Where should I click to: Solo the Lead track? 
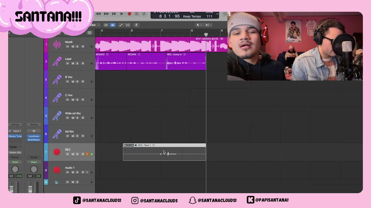[77, 63]
